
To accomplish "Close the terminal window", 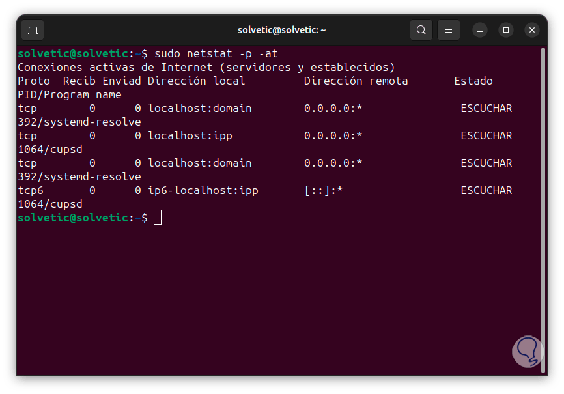I will [x=532, y=30].
